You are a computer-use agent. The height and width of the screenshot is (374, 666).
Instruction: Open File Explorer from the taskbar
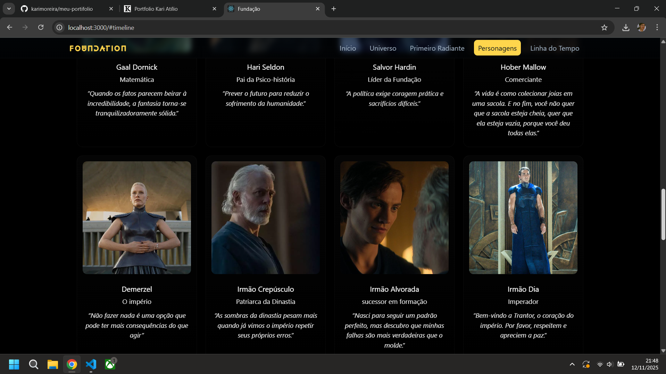click(53, 364)
